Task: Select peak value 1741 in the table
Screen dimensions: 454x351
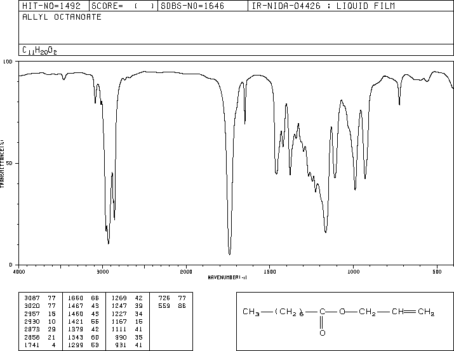Action: pos(32,345)
